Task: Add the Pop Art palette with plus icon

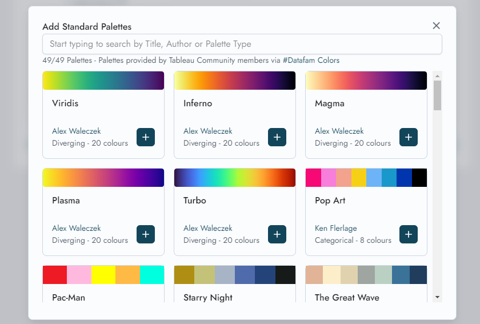Action: (409, 234)
